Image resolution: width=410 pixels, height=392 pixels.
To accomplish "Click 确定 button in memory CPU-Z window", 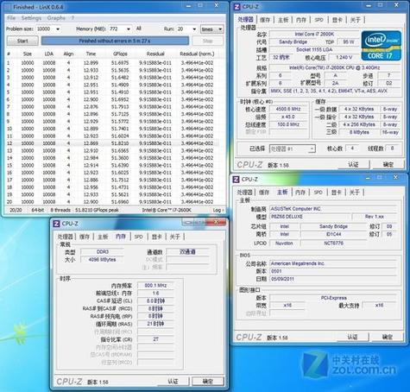I will (x=207, y=382).
